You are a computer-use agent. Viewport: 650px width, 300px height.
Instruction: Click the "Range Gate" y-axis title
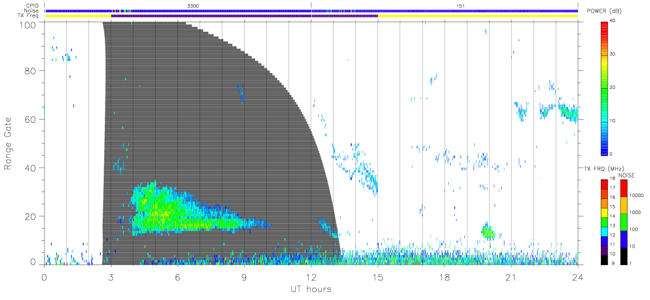[x=8, y=144]
